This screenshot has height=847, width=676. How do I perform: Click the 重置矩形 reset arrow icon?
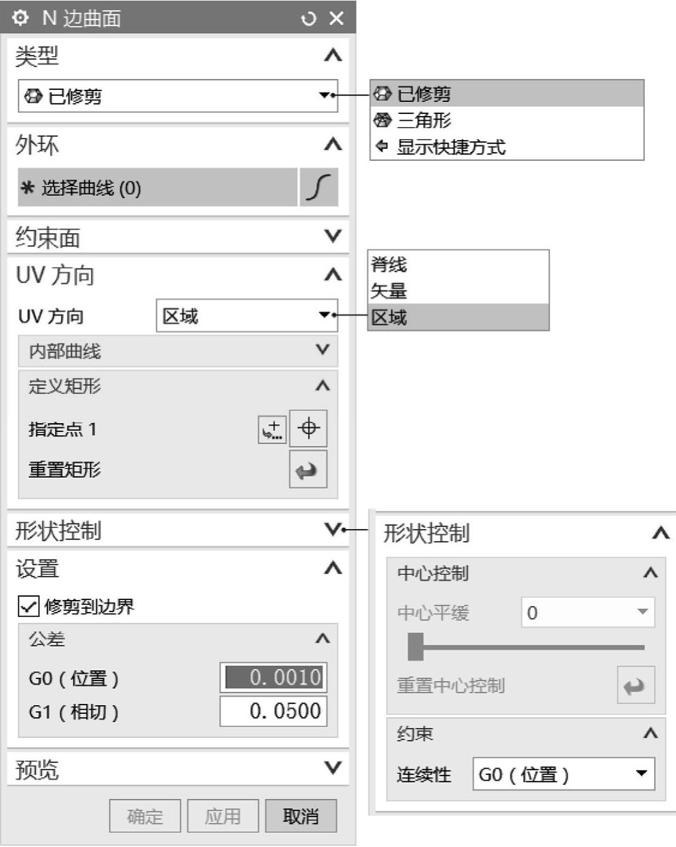pyautogui.click(x=309, y=469)
